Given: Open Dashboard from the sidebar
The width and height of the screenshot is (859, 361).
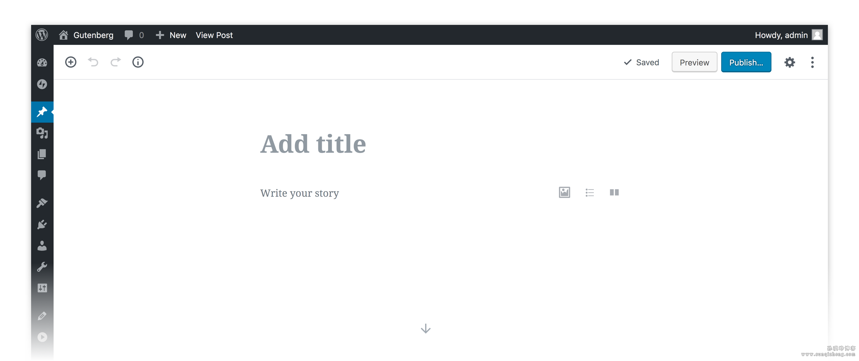Looking at the screenshot, I should click(x=42, y=62).
